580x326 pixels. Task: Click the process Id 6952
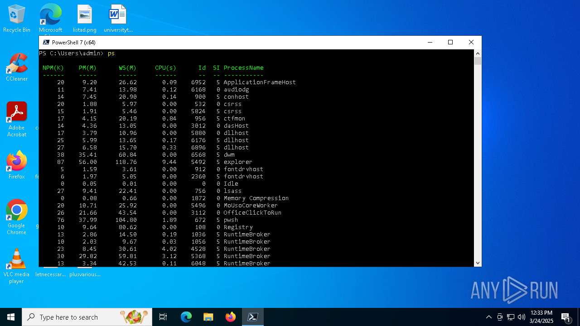(198, 82)
